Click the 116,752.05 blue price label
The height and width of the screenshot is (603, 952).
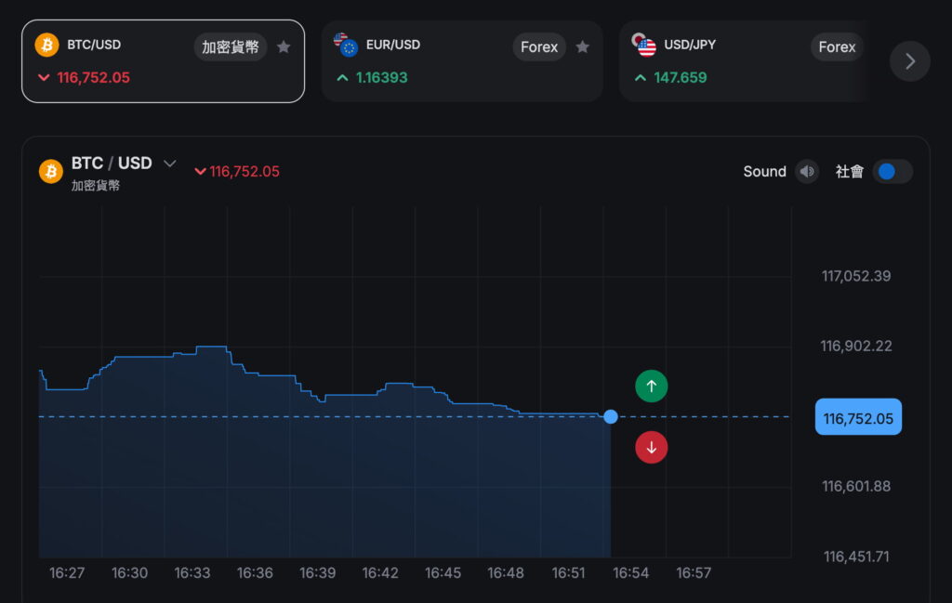tap(857, 418)
